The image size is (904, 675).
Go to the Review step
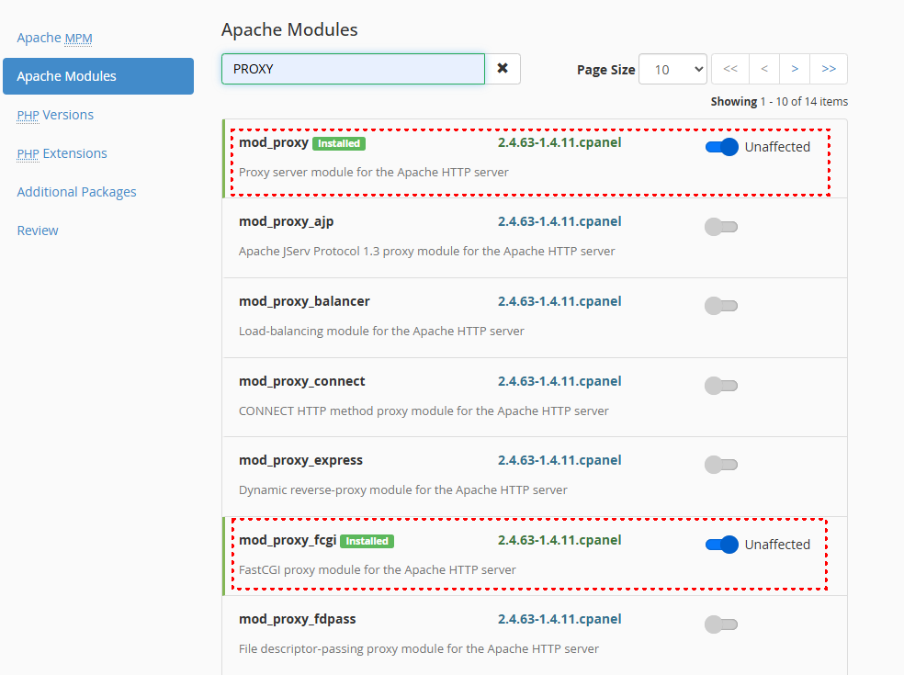[x=38, y=231]
